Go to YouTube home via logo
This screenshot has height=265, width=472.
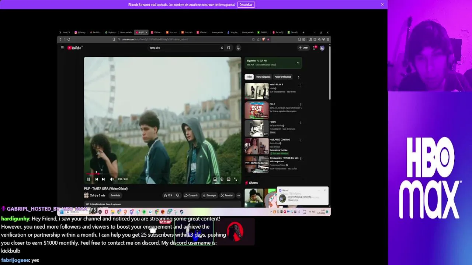(74, 48)
